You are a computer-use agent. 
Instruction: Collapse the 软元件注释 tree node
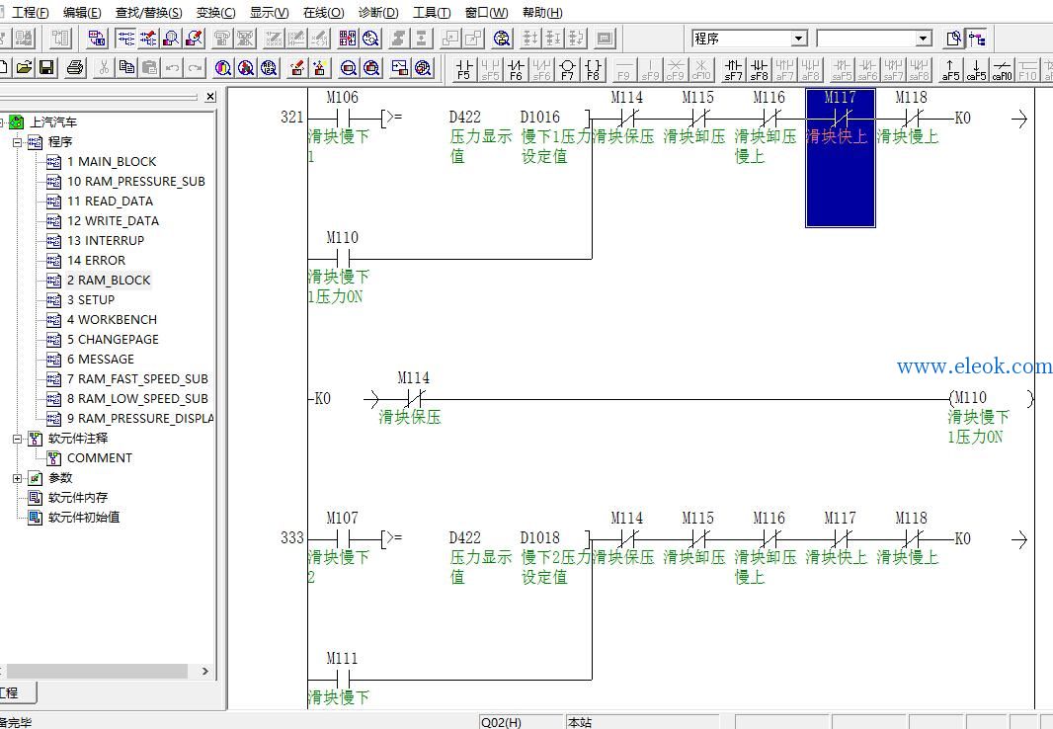click(x=17, y=439)
